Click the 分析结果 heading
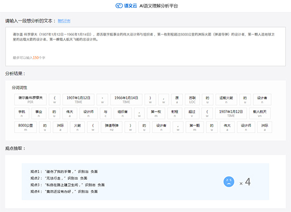Image resolution: width=291 pixels, height=212 pixels. pos(15,73)
